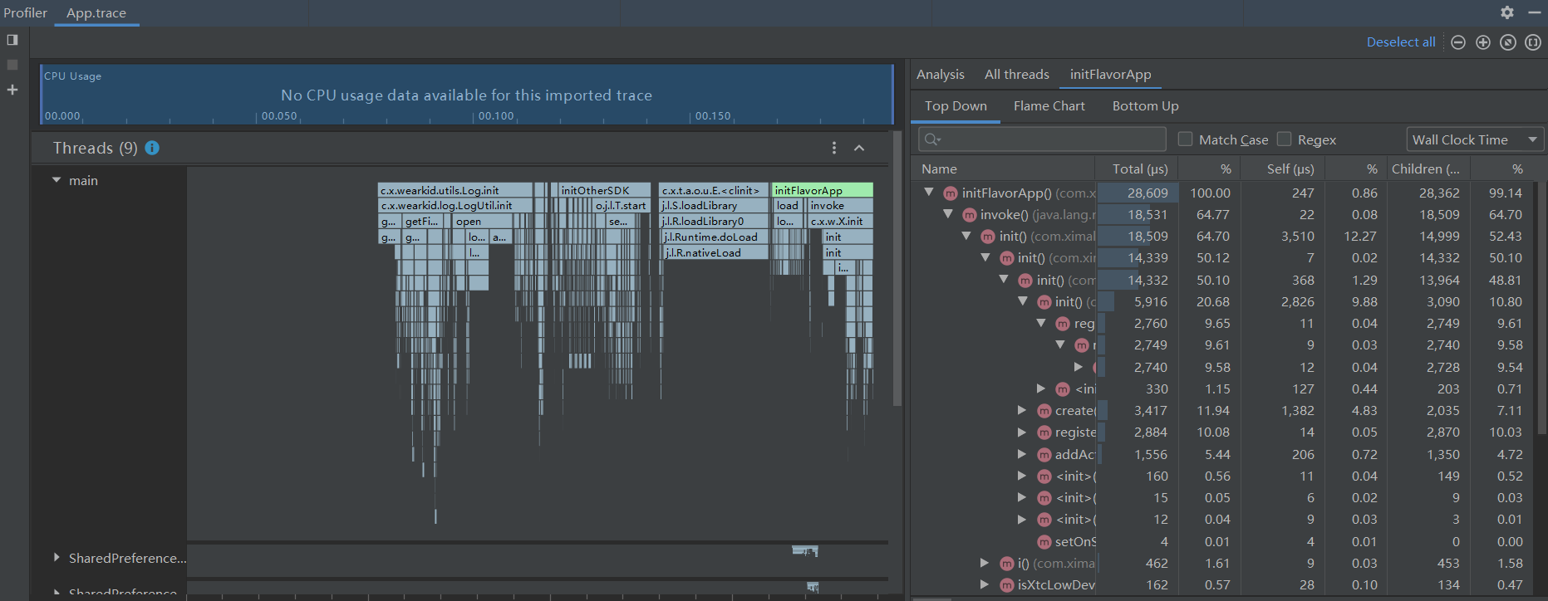Expand the create tree node
1548x601 pixels.
(1022, 410)
